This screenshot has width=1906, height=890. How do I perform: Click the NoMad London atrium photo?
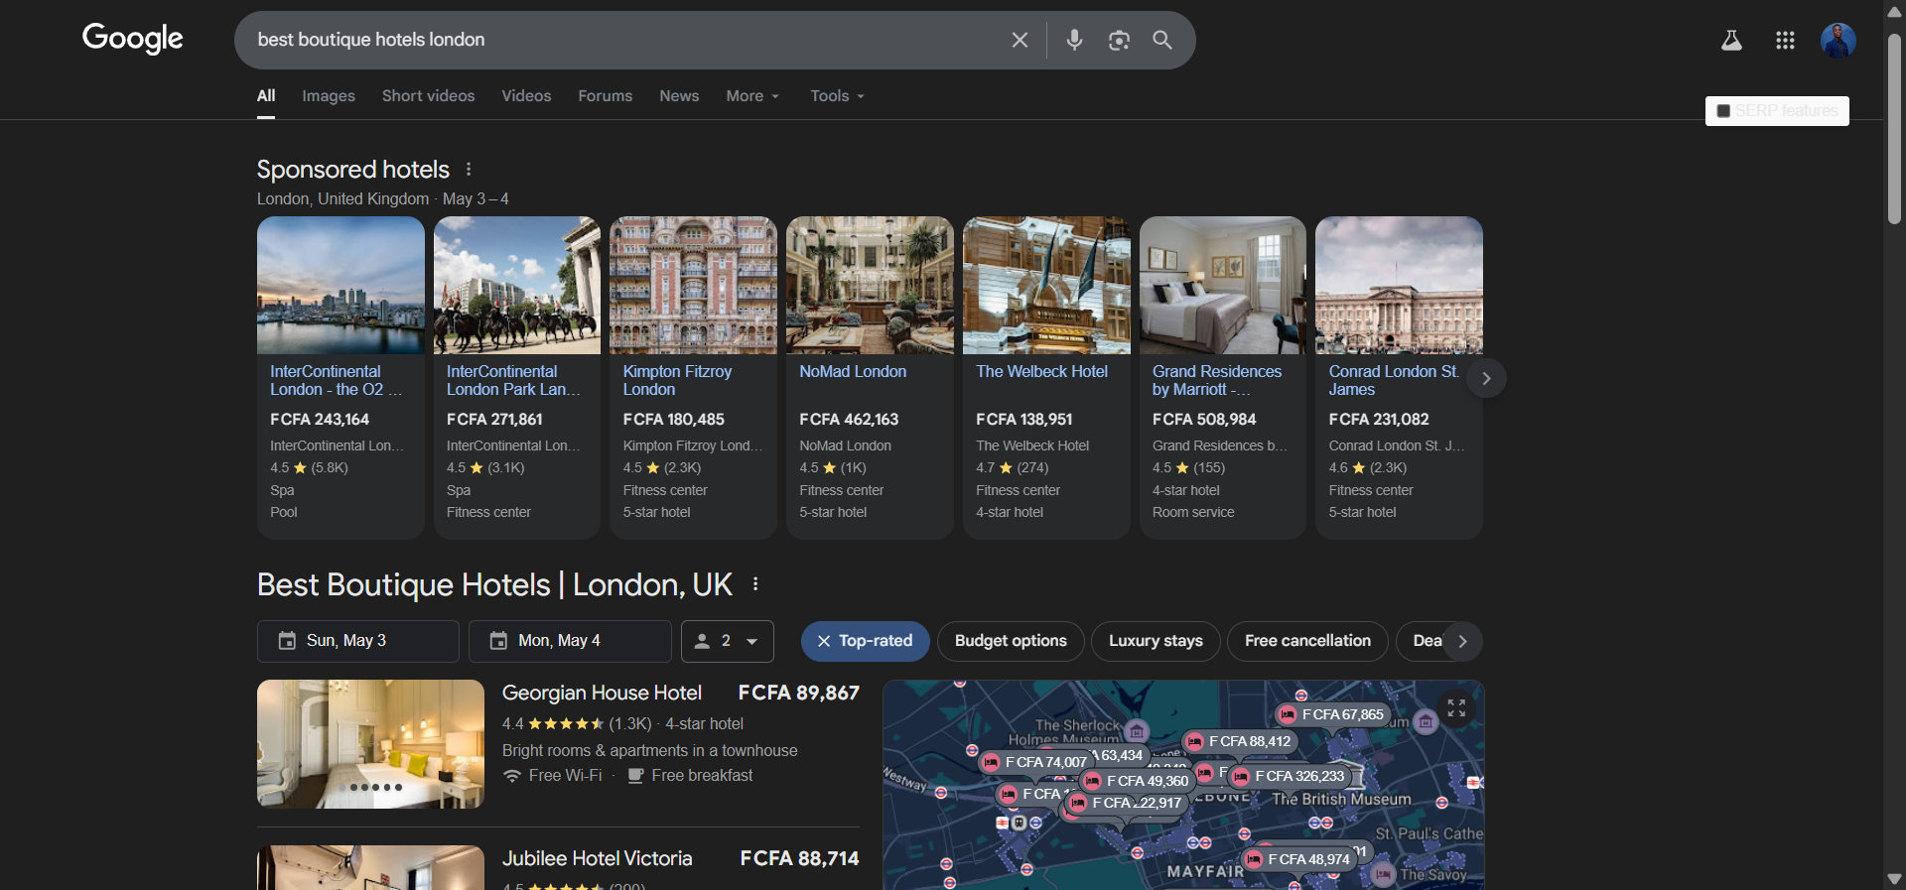(x=870, y=286)
